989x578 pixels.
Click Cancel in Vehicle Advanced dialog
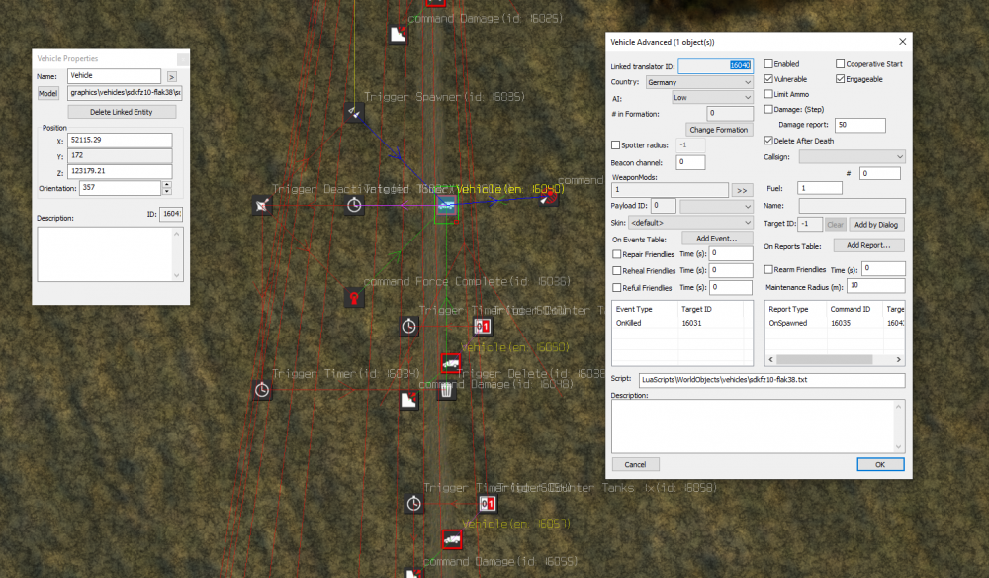pyautogui.click(x=635, y=464)
